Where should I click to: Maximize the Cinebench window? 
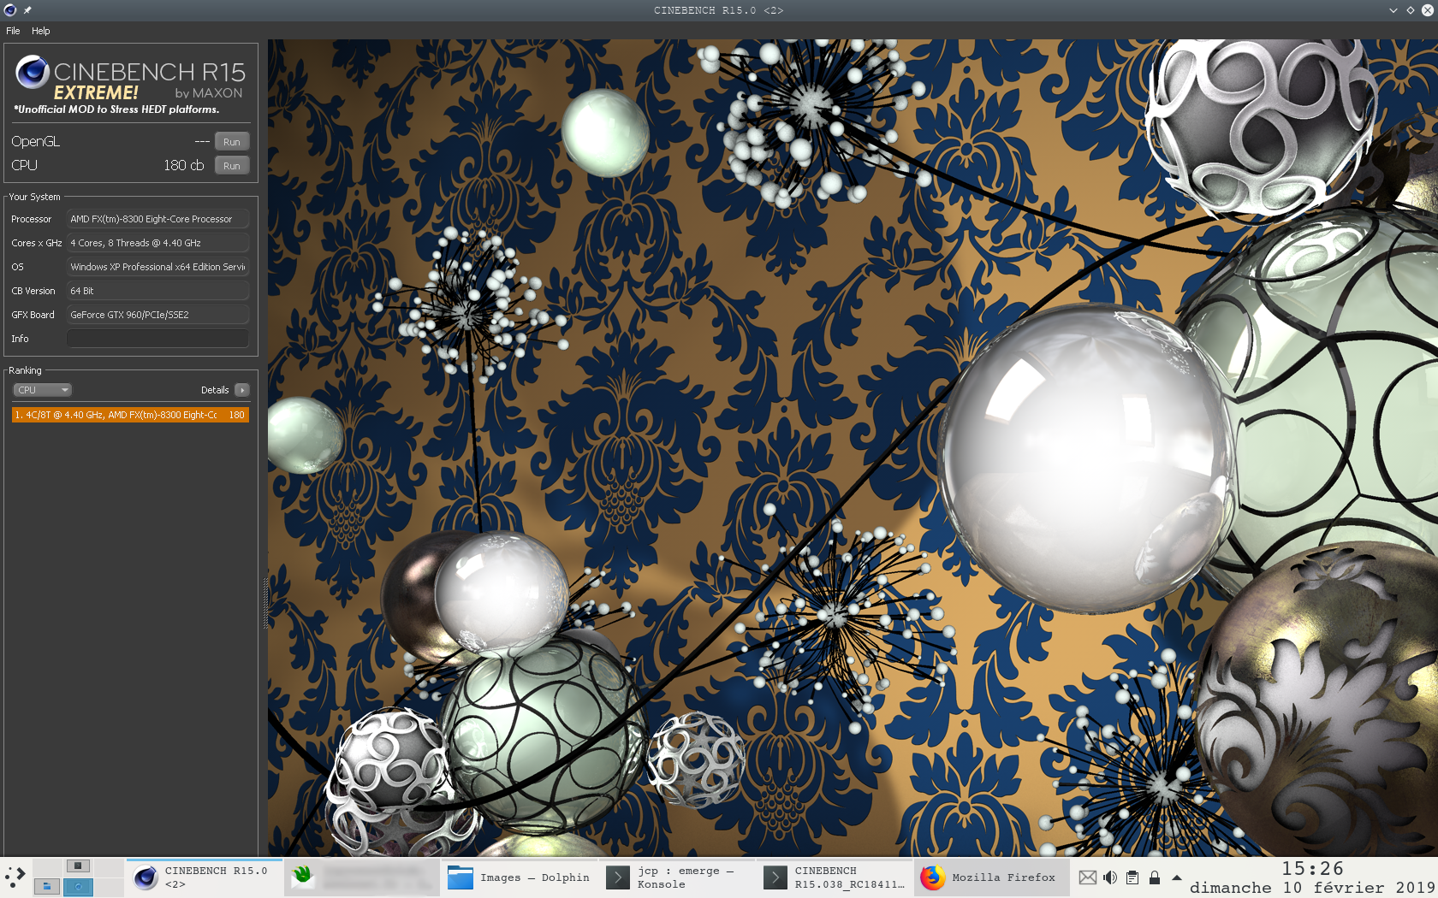point(1411,10)
